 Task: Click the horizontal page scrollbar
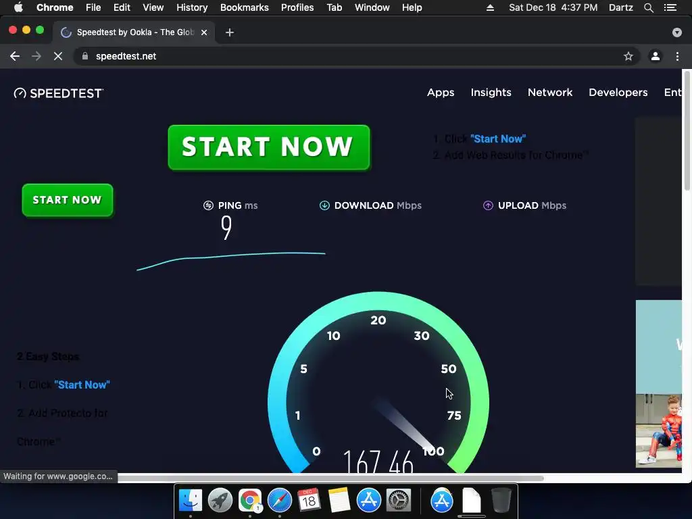(330, 478)
